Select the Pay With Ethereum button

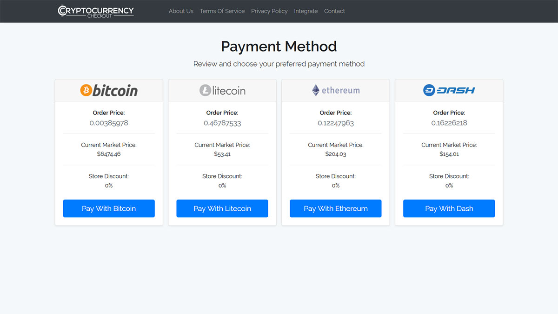point(336,208)
